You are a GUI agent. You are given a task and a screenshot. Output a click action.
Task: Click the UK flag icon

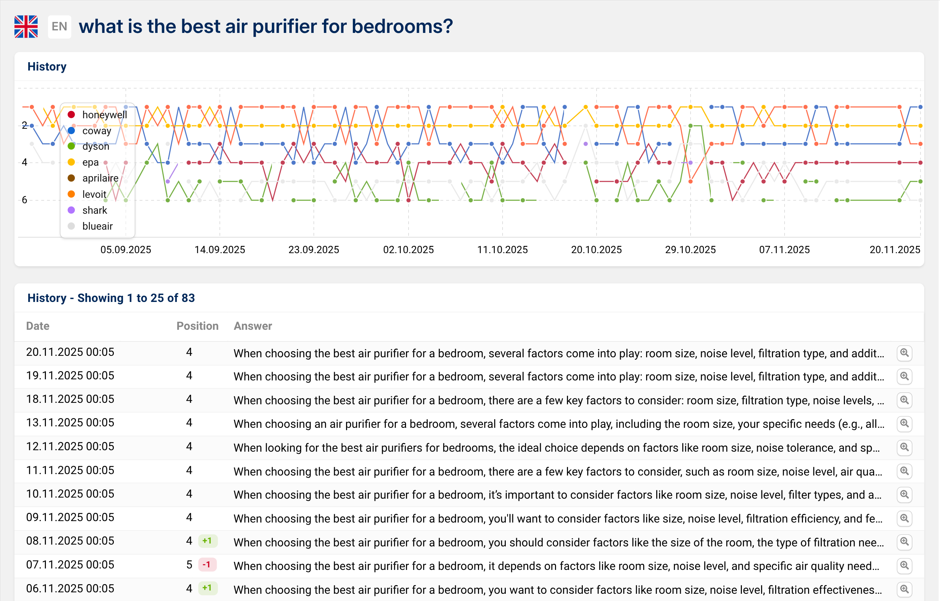(26, 26)
